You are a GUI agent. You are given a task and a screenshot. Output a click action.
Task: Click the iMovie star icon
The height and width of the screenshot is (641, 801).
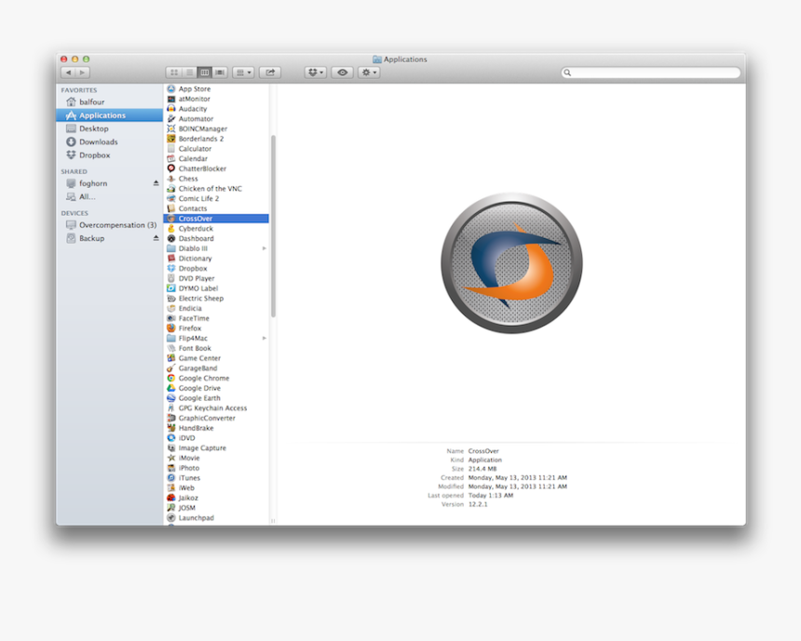[171, 458]
